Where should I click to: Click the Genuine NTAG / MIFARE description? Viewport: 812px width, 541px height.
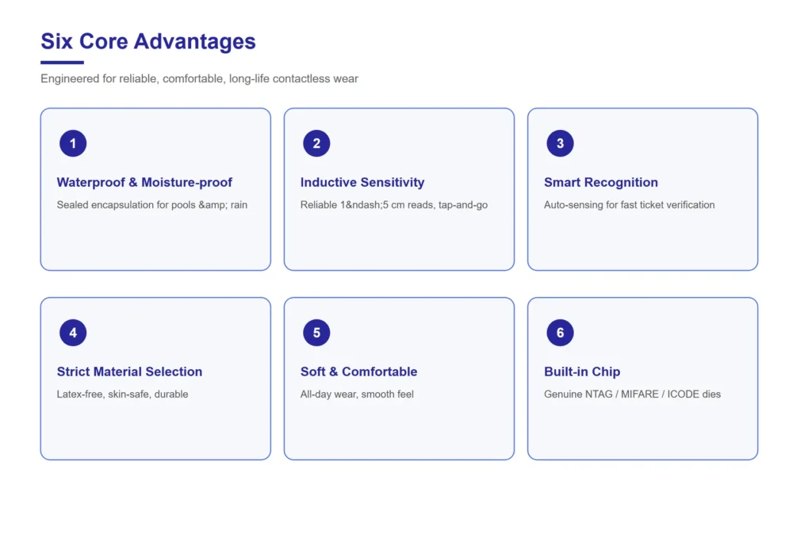click(632, 394)
